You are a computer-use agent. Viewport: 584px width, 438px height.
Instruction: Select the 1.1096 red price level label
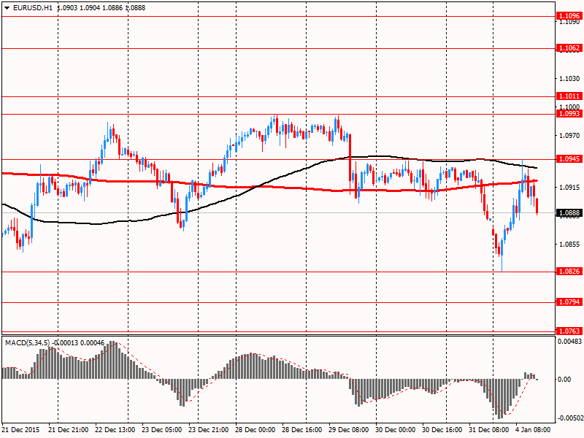pyautogui.click(x=568, y=15)
